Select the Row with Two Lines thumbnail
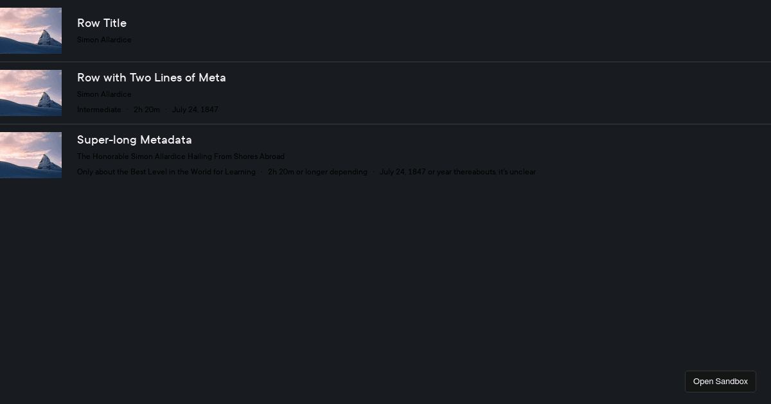 (31, 93)
